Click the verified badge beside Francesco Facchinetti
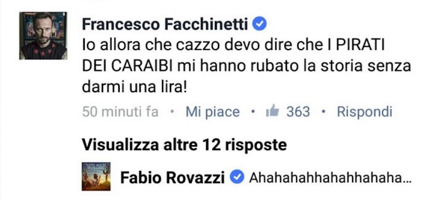Screen dimensions: 428x200 259,25
